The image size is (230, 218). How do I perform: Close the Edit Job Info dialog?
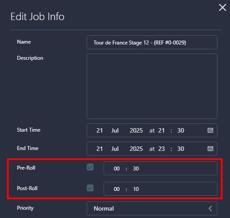222,7
